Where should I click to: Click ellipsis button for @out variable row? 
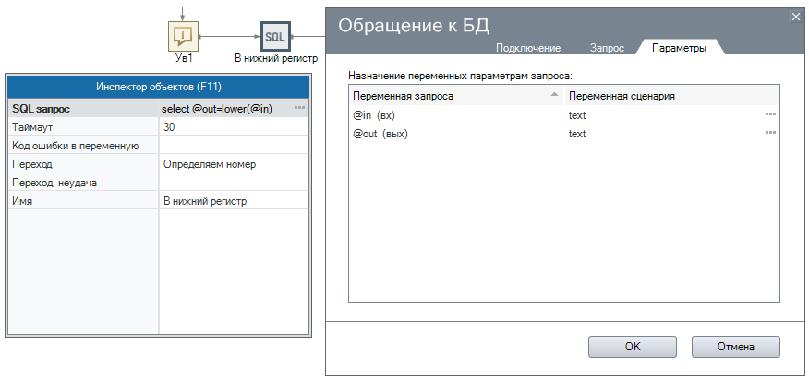(770, 134)
